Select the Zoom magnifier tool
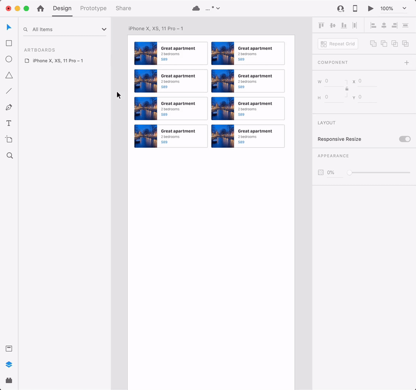This screenshot has height=390, width=416. (x=9, y=155)
